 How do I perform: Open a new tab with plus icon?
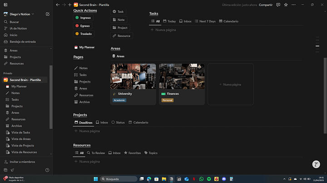(69, 5)
